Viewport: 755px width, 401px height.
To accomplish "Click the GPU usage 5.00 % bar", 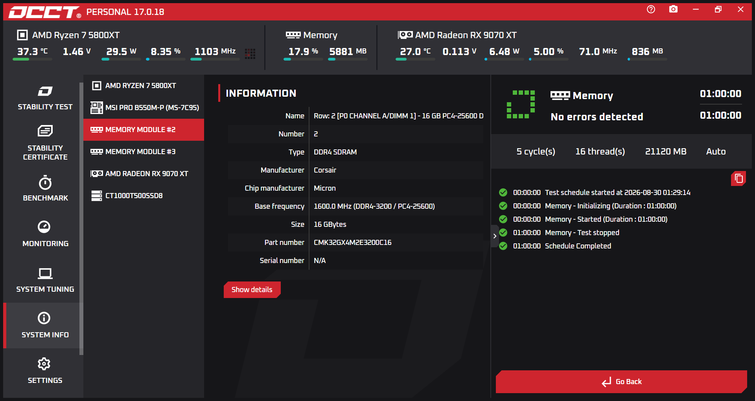I will click(549, 59).
